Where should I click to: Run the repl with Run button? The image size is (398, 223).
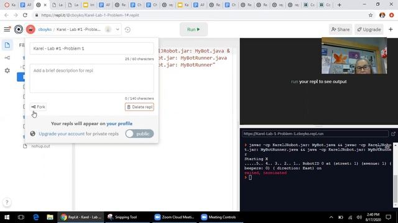193,29
